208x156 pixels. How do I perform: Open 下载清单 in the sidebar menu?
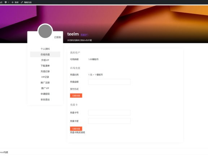pos(45,66)
